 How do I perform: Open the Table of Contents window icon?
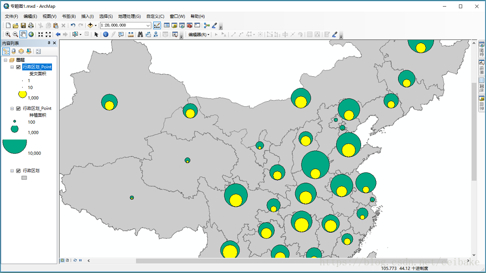(167, 25)
